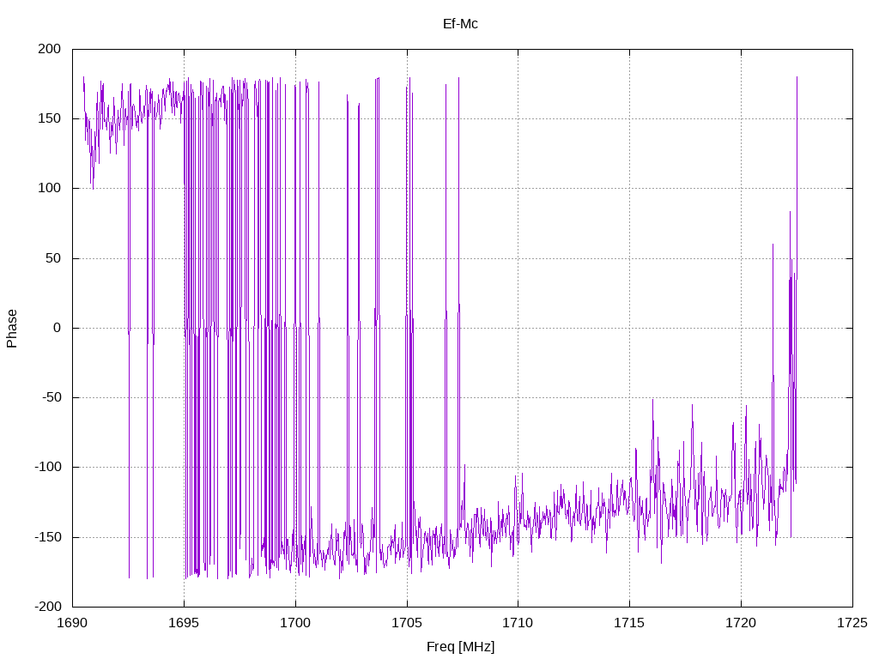The width and height of the screenshot is (879, 659).
Task: Click x-axis tick label 1700
Action: (295, 623)
